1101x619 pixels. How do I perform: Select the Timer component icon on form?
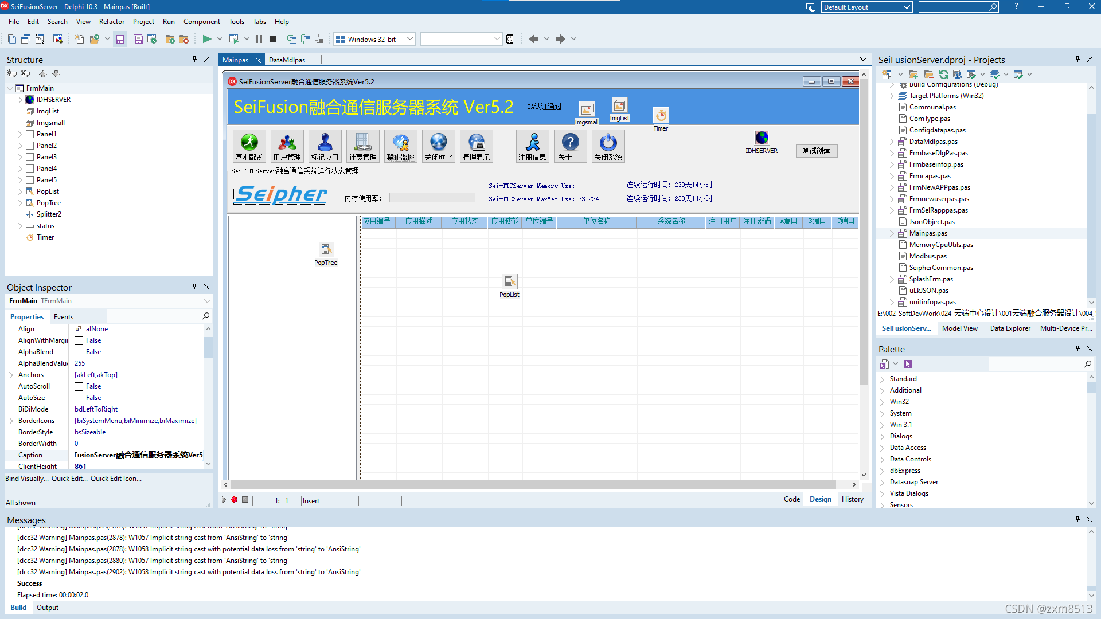point(661,116)
